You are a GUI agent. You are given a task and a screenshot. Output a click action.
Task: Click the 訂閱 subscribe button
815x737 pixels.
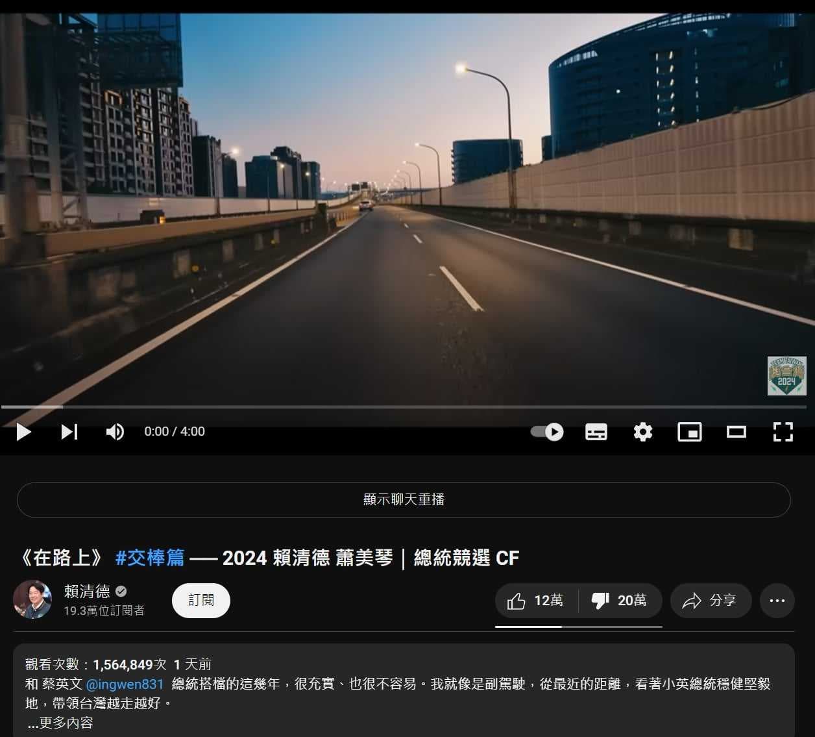pos(201,600)
